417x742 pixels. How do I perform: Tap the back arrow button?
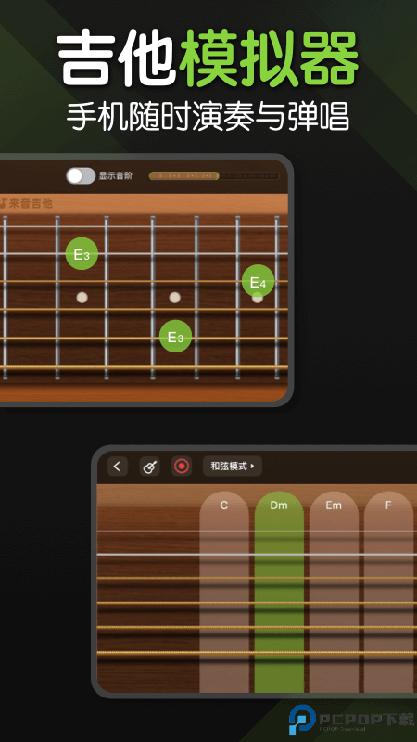(x=118, y=467)
